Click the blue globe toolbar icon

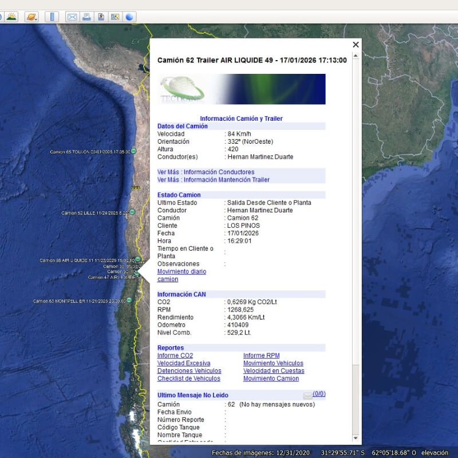[x=129, y=17]
